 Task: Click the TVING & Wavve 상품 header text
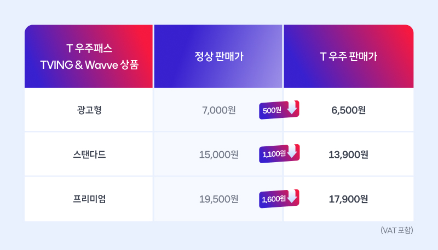pos(89,64)
